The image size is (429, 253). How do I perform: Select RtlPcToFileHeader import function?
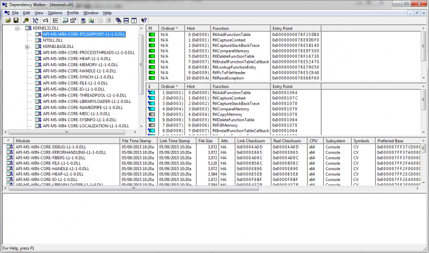tap(229, 73)
